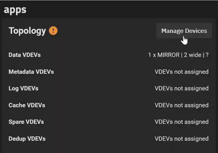Click the '2 wide' text in Data VDEVs row
This screenshot has height=153, width=218.
192,55
